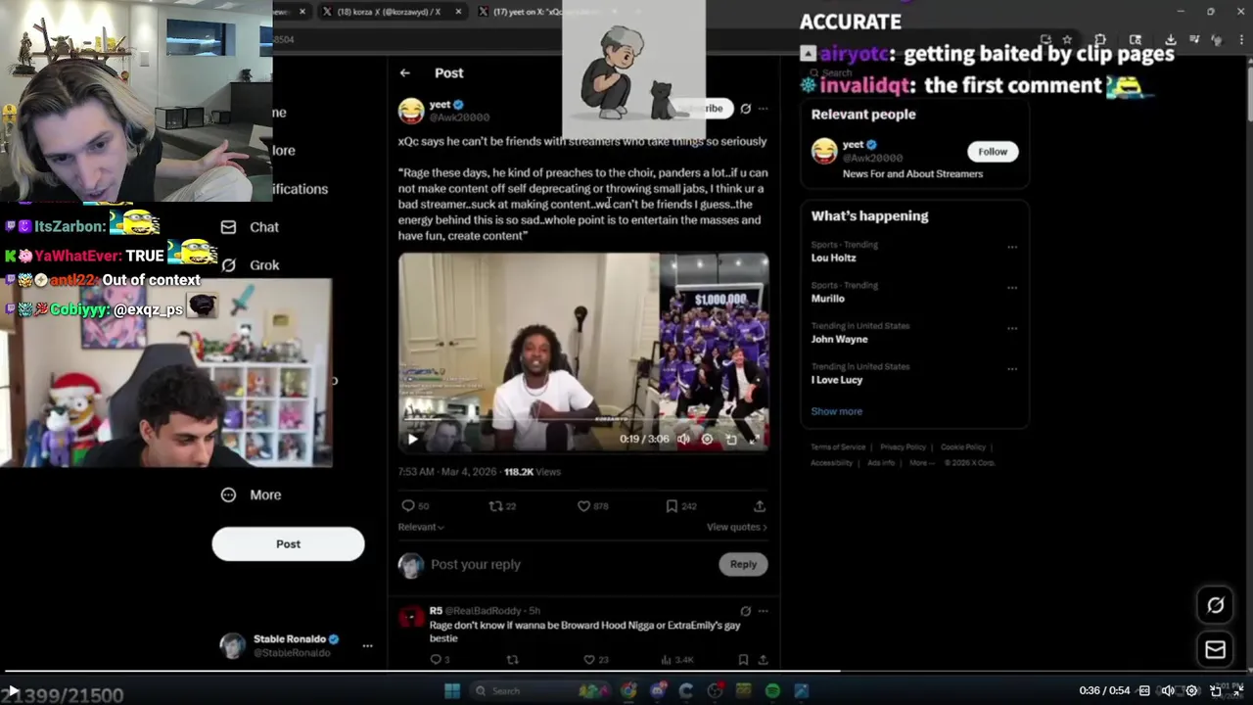The width and height of the screenshot is (1253, 705).
Task: Open Chat in the sidebar
Action: [251, 227]
